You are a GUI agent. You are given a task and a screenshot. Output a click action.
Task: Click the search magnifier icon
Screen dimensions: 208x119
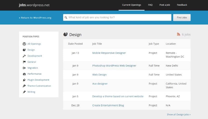[66, 17]
